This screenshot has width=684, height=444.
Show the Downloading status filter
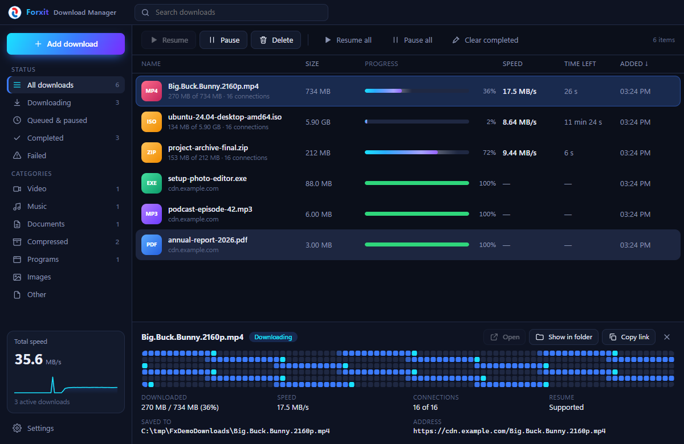[x=66, y=102]
